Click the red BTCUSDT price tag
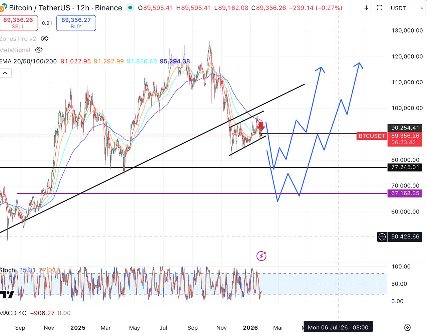 (x=372, y=136)
